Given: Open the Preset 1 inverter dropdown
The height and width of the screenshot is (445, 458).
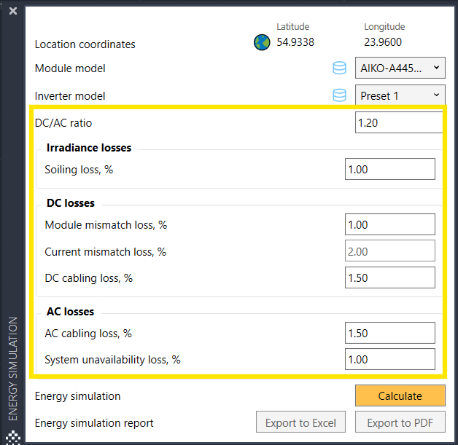Looking at the screenshot, I should click(400, 95).
